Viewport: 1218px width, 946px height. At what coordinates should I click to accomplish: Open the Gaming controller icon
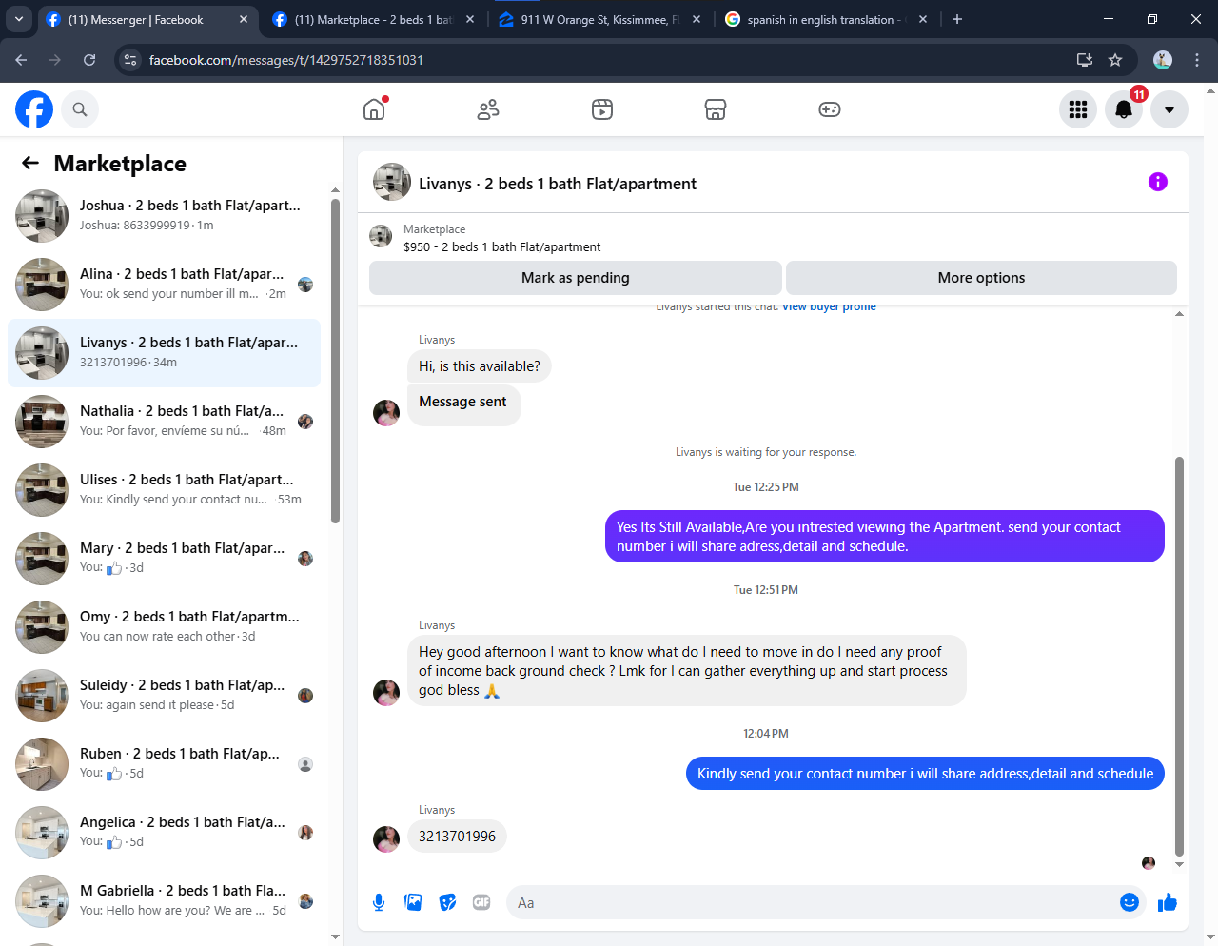click(830, 109)
